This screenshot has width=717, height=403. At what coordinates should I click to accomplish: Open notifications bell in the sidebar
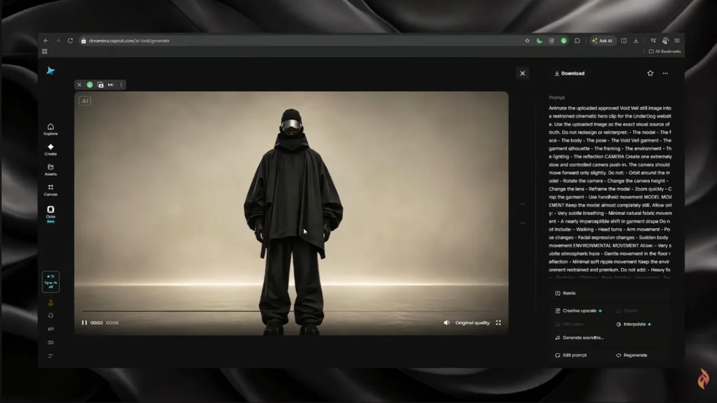coord(50,316)
